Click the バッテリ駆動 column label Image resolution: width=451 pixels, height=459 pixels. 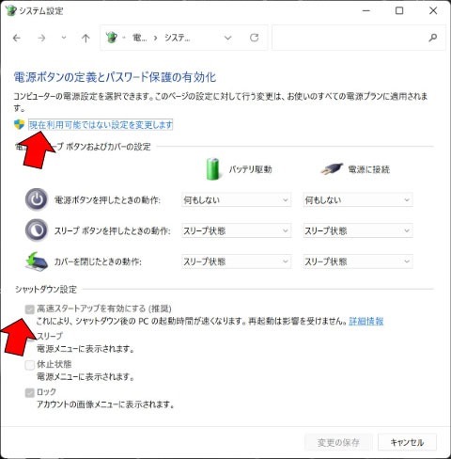click(250, 169)
